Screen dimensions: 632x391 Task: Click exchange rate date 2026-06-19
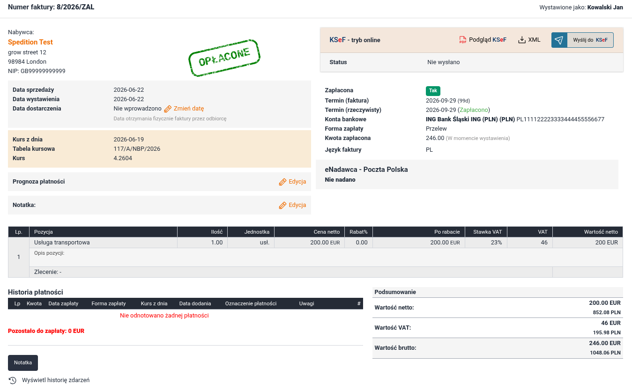(x=129, y=140)
